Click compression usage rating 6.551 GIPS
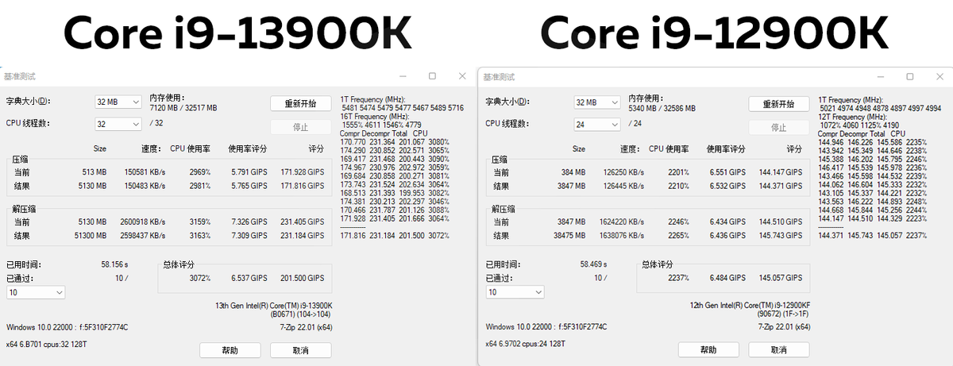 [726, 171]
